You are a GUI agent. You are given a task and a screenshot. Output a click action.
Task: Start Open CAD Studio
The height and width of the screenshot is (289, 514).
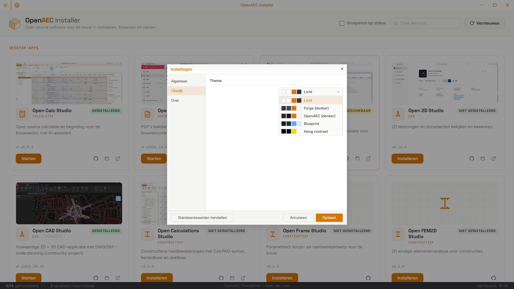[x=29, y=278]
